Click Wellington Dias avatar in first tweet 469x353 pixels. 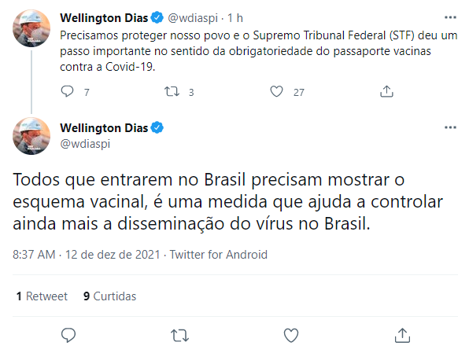31,28
